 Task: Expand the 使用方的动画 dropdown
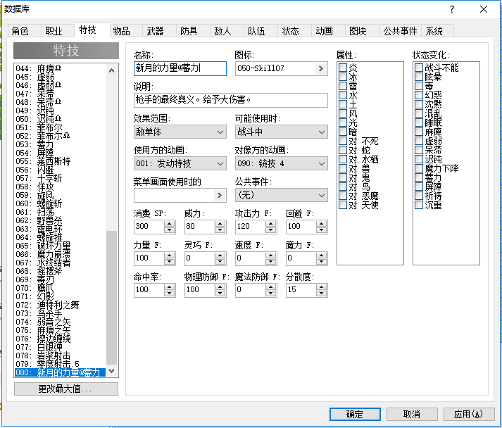point(180,163)
